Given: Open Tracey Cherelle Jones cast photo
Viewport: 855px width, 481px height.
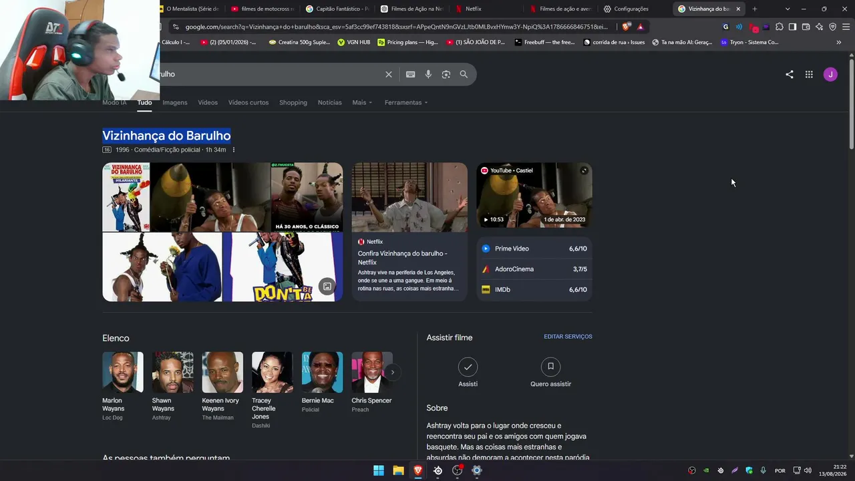Looking at the screenshot, I should (272, 372).
